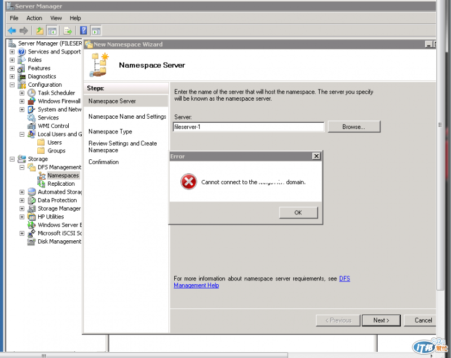Select the Confirmation step

[x=104, y=162]
